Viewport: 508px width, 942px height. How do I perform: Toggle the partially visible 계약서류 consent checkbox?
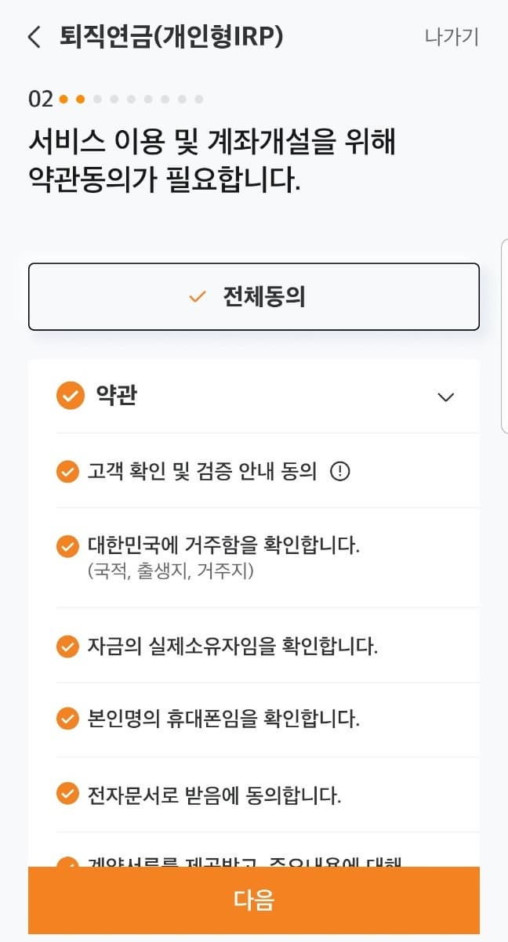pos(67,862)
